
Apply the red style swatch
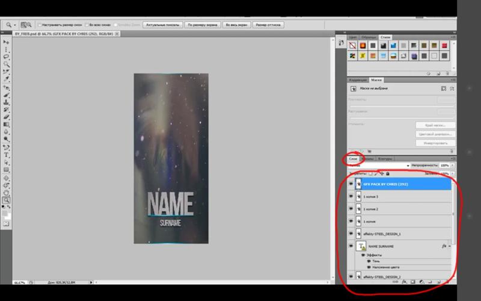coord(444,46)
